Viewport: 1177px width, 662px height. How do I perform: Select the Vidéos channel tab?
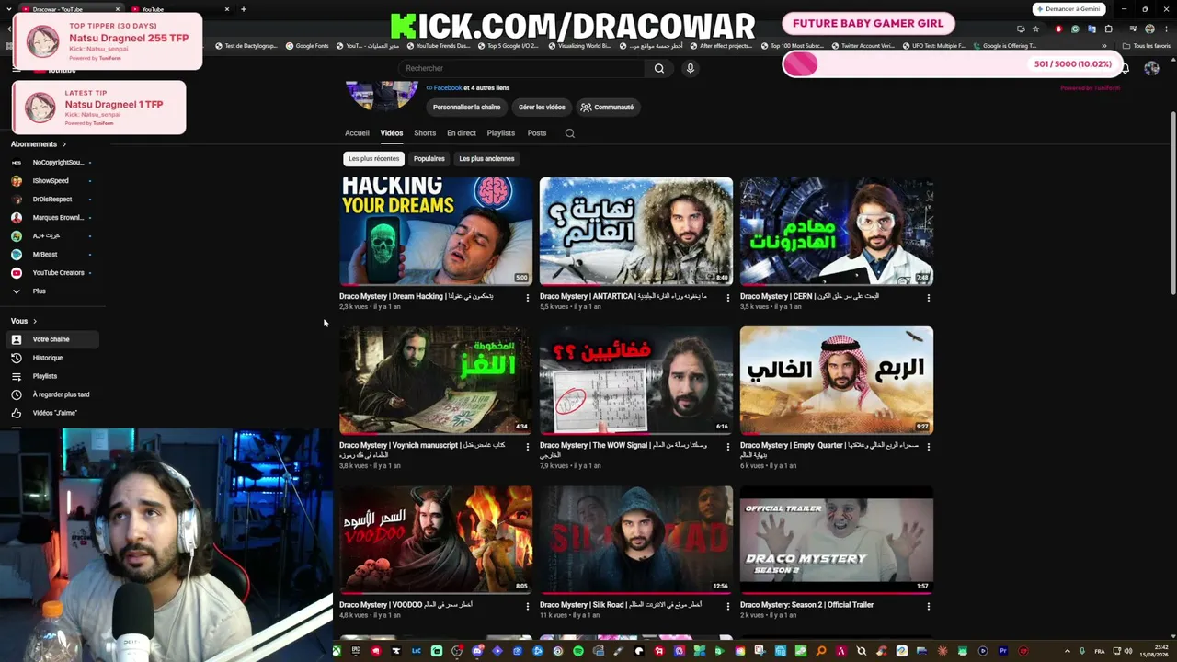pyautogui.click(x=392, y=133)
